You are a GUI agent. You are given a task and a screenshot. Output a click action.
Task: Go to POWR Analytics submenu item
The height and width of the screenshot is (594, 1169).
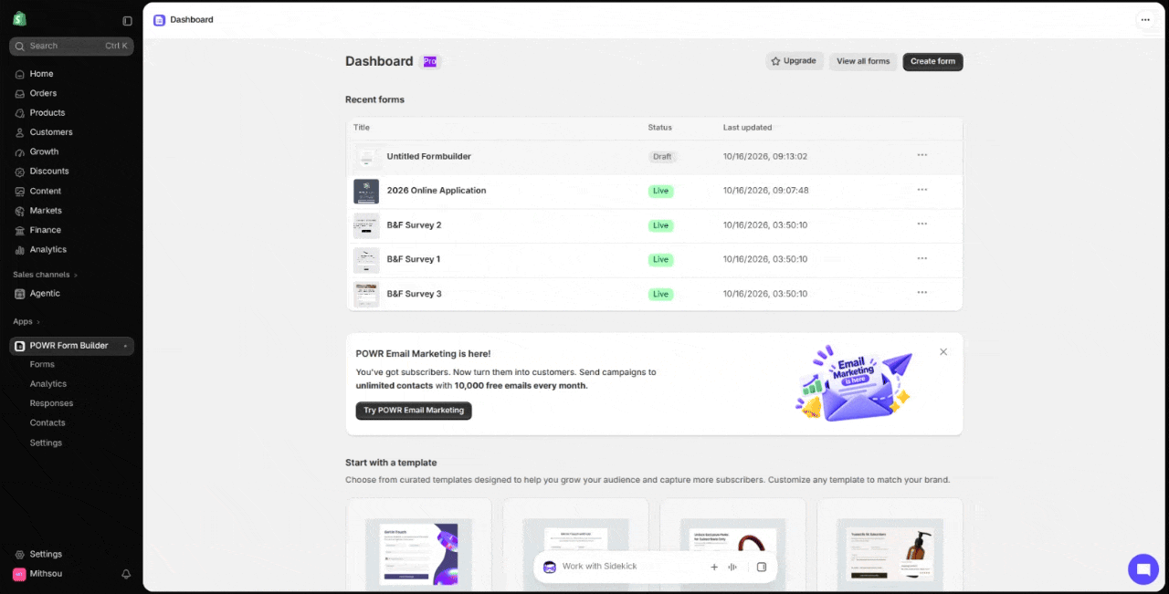tap(48, 384)
